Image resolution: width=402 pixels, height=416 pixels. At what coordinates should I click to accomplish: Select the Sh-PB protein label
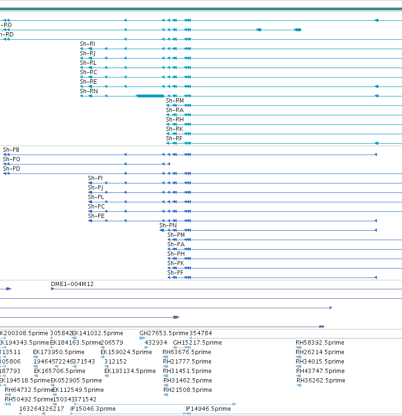pyautogui.click(x=11, y=150)
